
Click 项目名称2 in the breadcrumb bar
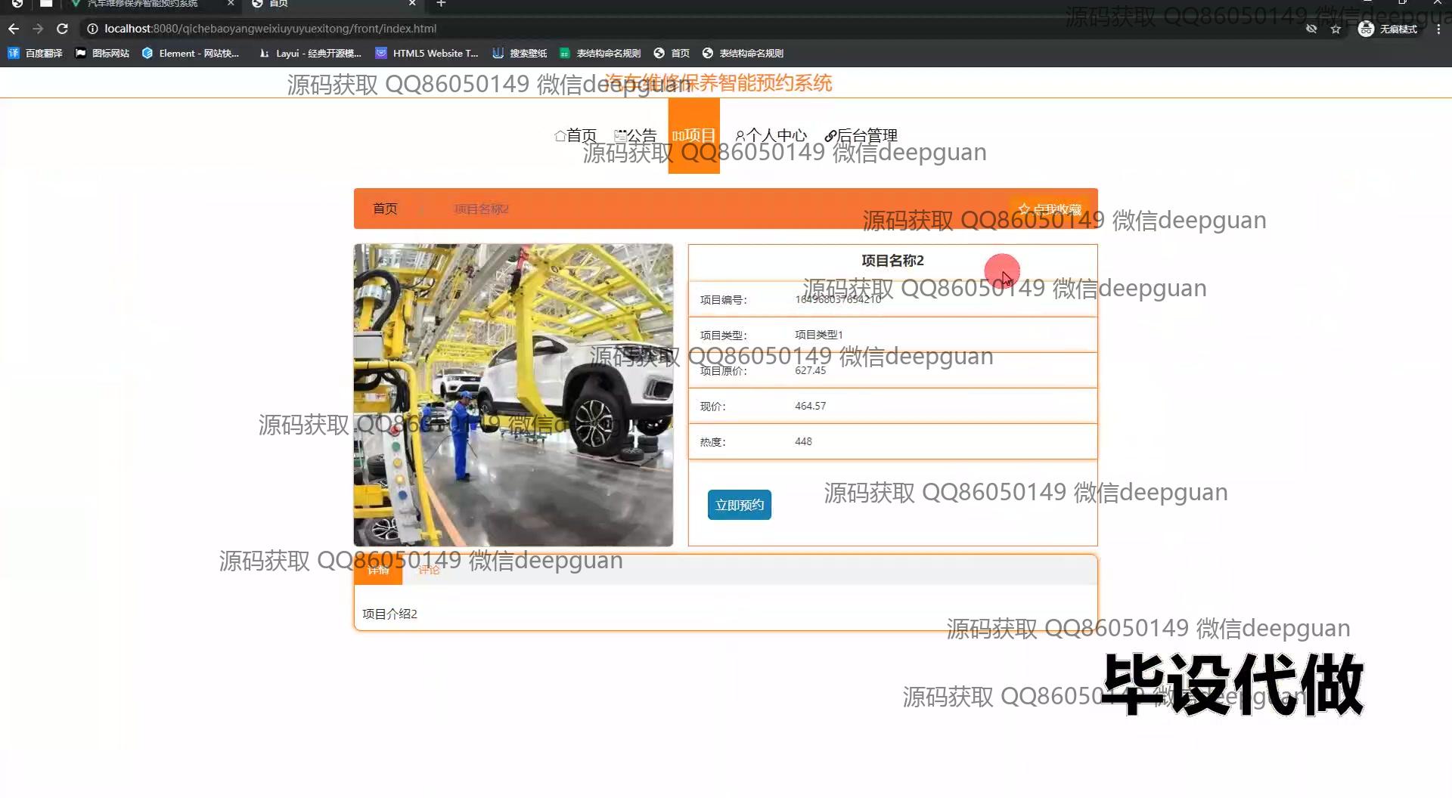[x=481, y=209]
